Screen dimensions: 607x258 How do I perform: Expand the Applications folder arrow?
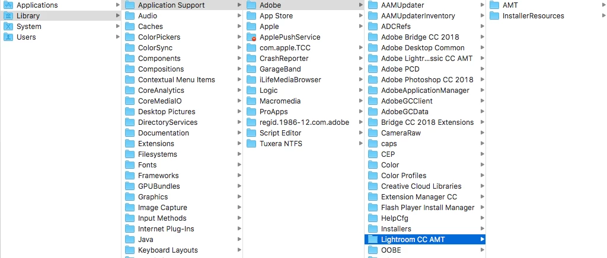118,5
